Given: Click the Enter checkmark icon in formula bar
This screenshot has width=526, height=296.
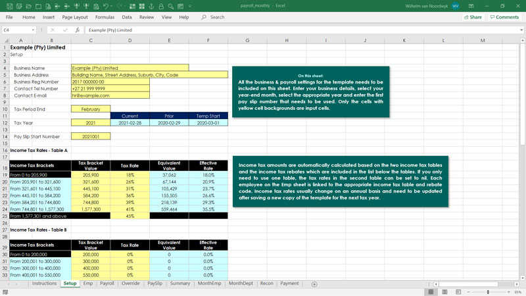Looking at the screenshot, I should click(65, 30).
